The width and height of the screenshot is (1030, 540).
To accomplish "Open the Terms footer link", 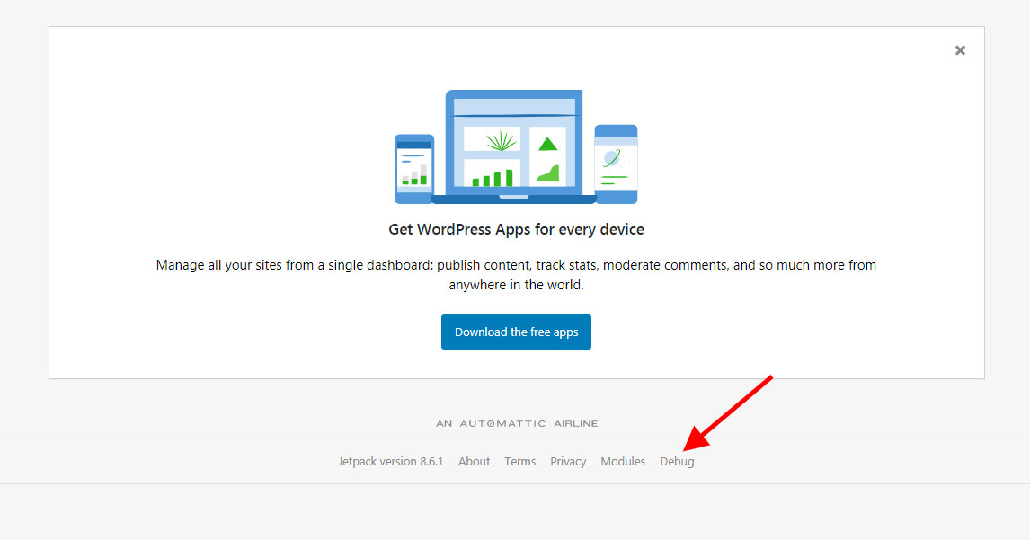I will (x=520, y=461).
